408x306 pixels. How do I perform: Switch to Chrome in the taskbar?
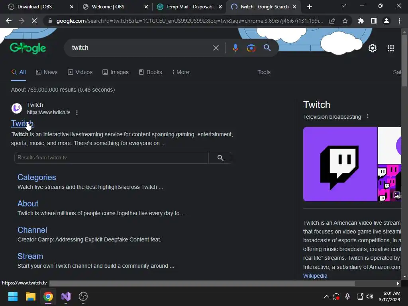tap(48, 296)
